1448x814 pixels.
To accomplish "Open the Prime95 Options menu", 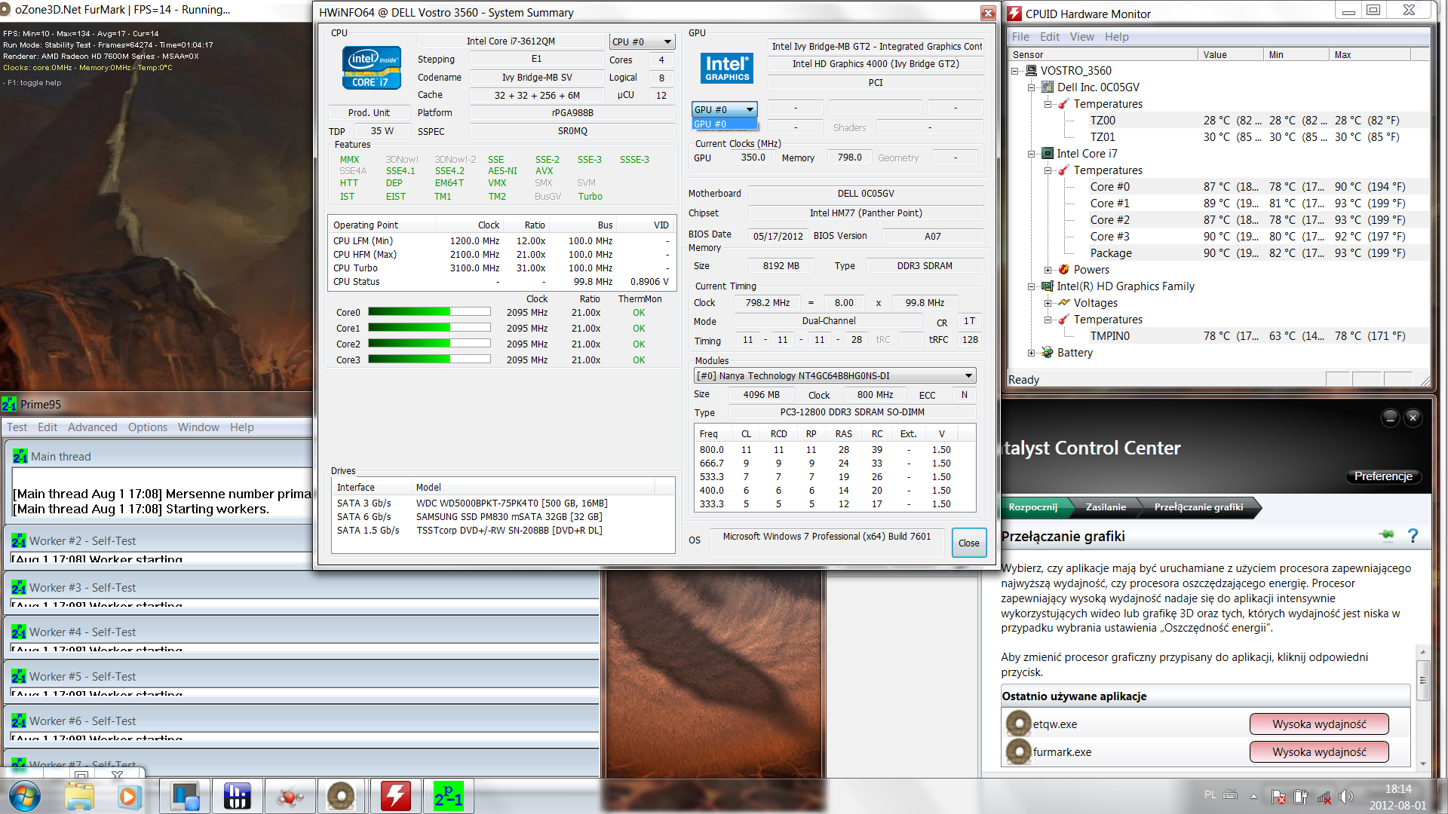I will pos(148,427).
